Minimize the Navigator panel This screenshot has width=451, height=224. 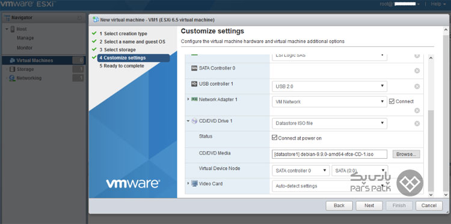79,18
